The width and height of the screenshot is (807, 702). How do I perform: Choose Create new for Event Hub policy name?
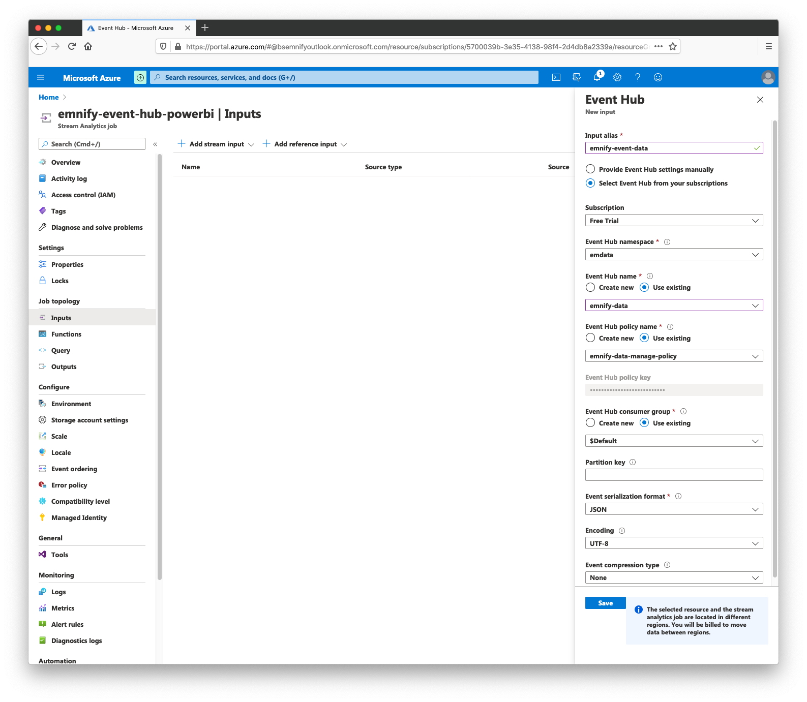click(x=590, y=338)
